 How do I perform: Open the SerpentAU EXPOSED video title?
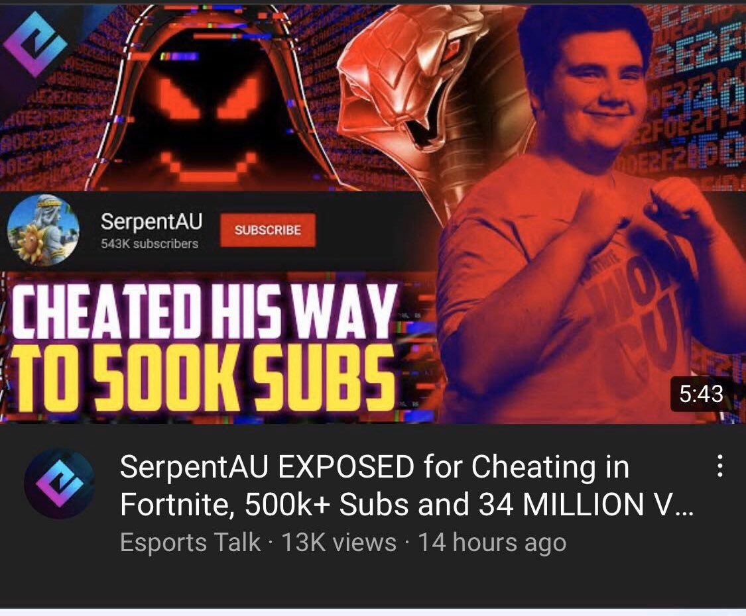406,486
